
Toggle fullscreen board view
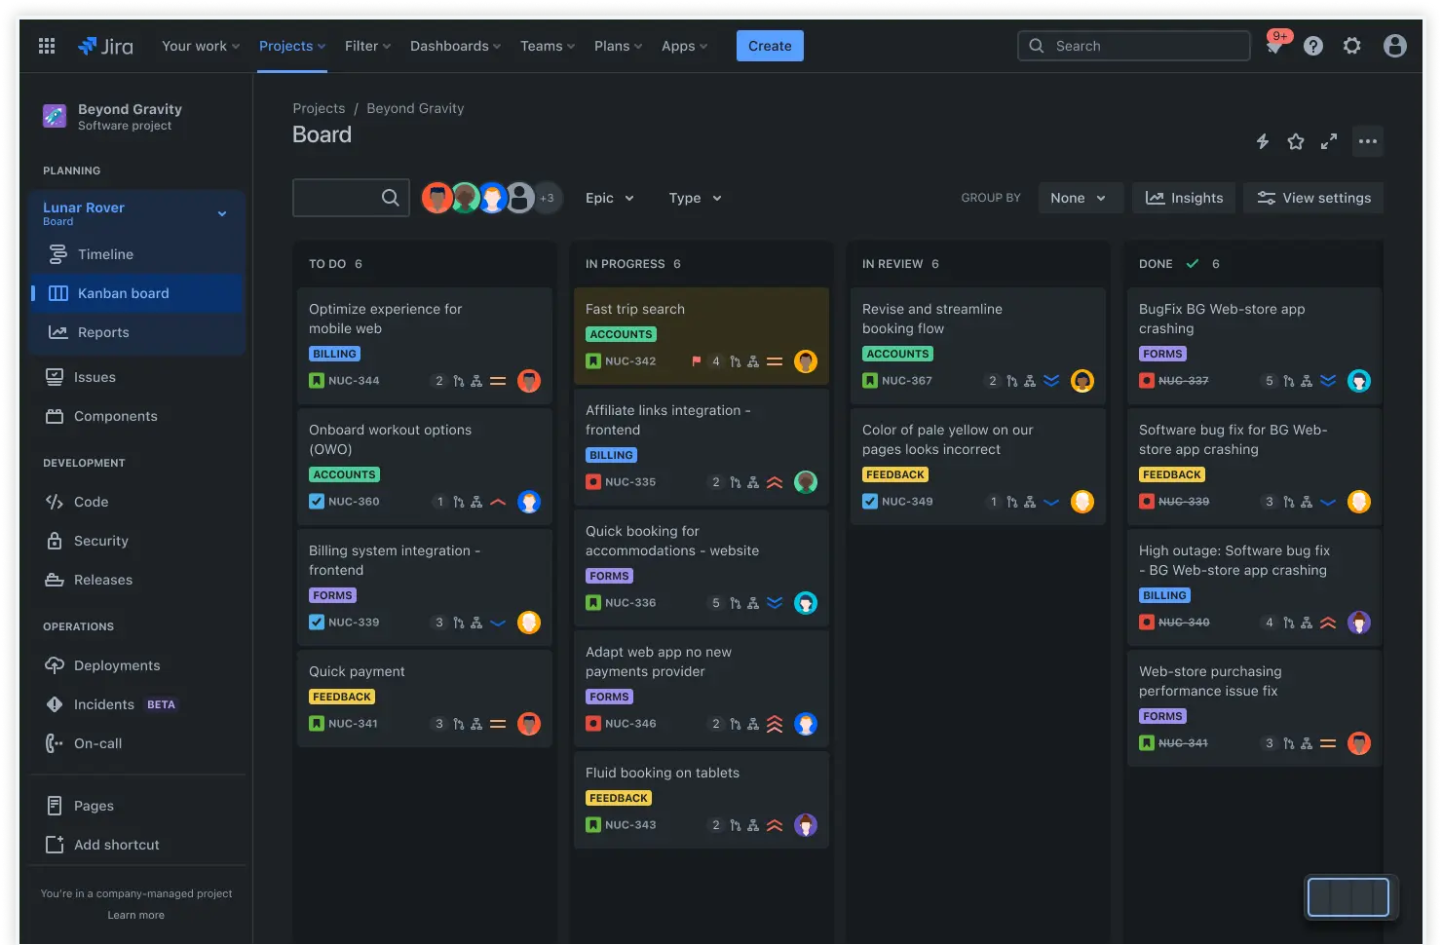pyautogui.click(x=1329, y=141)
